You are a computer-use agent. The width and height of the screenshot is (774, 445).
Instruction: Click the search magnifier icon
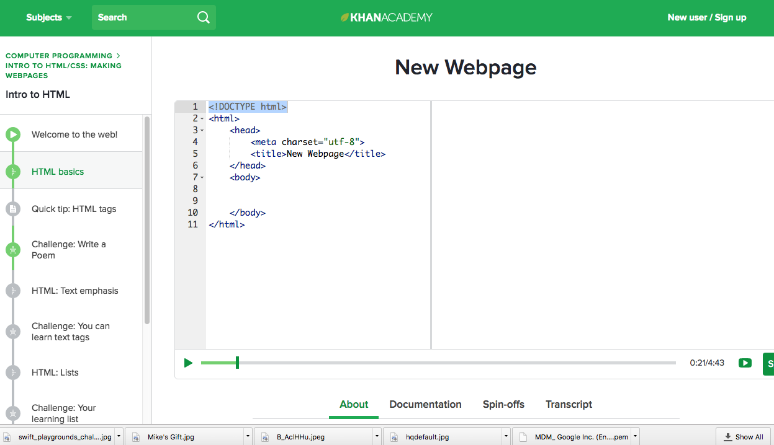[x=203, y=17]
